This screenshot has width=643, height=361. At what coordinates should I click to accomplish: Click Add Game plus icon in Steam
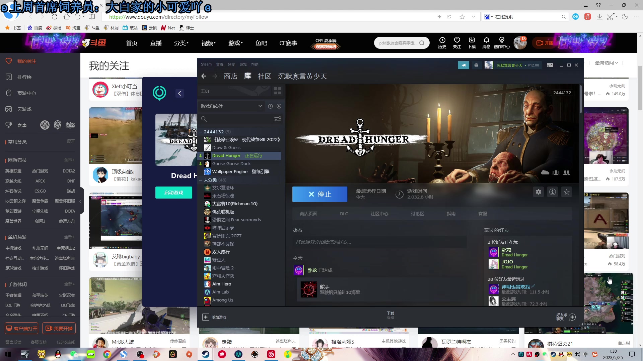[x=206, y=317]
